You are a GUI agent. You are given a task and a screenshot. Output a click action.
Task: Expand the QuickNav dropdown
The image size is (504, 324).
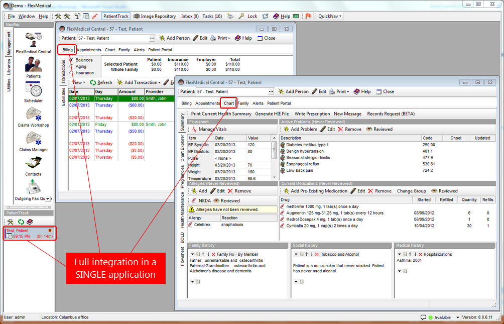[330, 16]
